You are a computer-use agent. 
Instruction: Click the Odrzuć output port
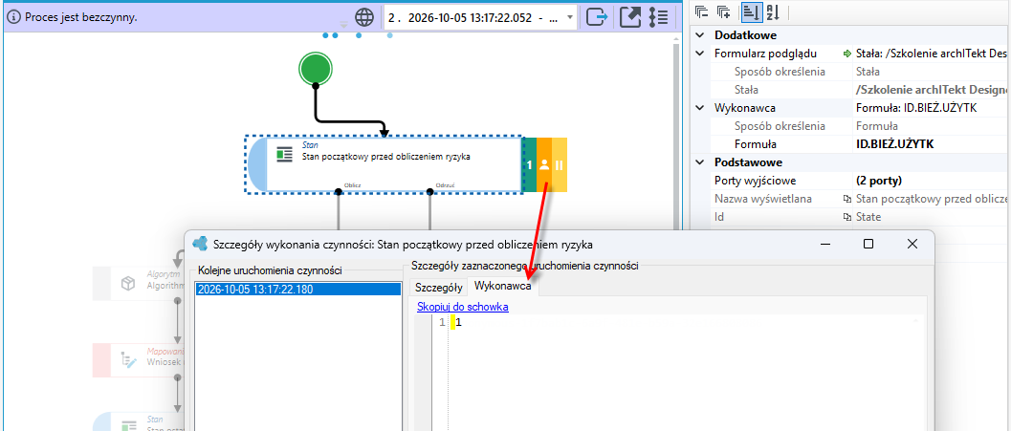click(x=429, y=191)
